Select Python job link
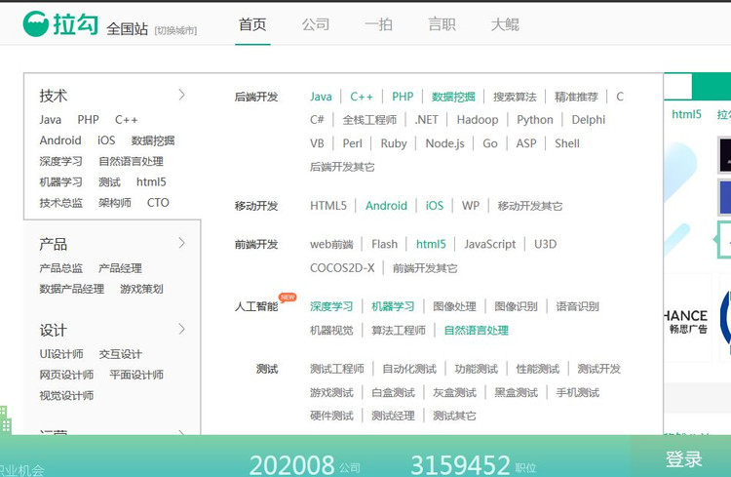Screen dimensions: 731x477 pos(535,120)
